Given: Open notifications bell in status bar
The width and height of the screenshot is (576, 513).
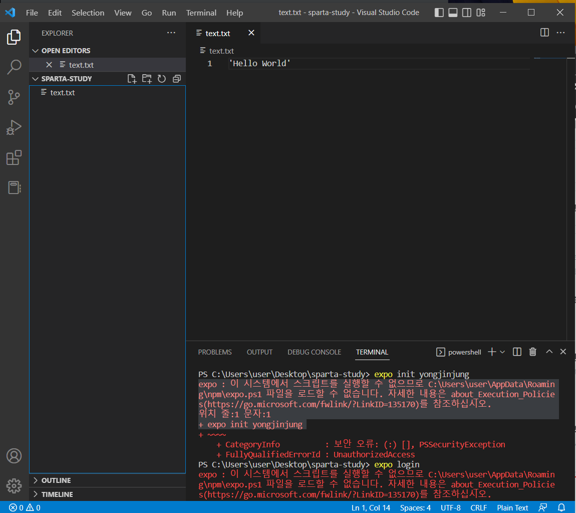Looking at the screenshot, I should click(561, 507).
